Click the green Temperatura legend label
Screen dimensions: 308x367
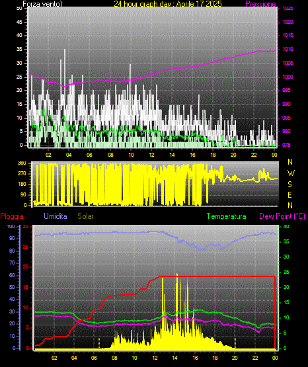point(226,216)
